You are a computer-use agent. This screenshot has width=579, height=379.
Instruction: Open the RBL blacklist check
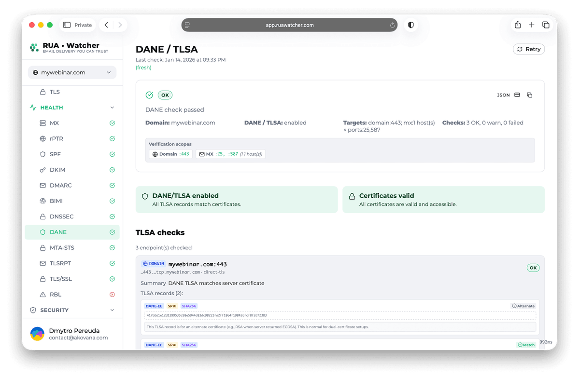[x=72, y=295]
